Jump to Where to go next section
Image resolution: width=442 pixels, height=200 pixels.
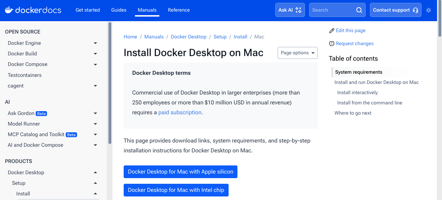click(x=353, y=113)
